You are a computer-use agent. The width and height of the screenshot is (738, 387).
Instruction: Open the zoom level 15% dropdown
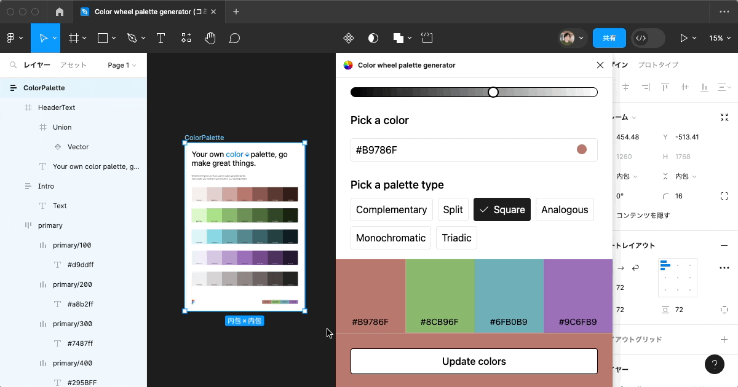720,37
